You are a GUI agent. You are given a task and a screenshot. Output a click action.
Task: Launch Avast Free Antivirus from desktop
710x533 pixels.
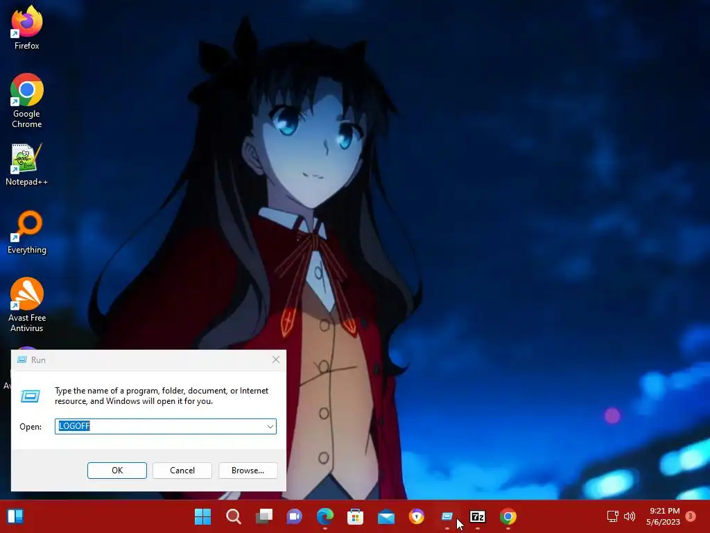point(27,305)
